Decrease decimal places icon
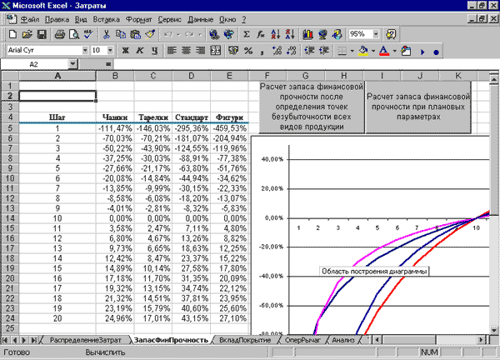Viewport: 500px width, 360px height. pyautogui.click(x=291, y=51)
